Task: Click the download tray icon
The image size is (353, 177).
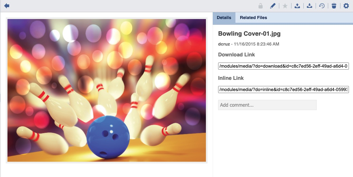Action: click(310, 6)
